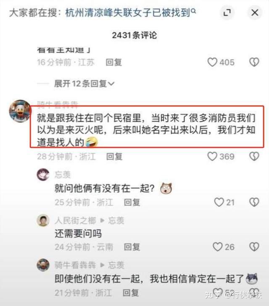This screenshot has height=306, width=269.
Task: Like the comment with 405 likes
Action: tap(212, 62)
